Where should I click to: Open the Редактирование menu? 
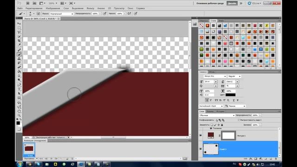[34, 8]
